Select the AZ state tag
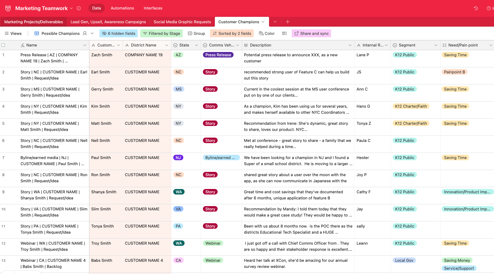Viewport: 494px width, 274px height. [178, 55]
